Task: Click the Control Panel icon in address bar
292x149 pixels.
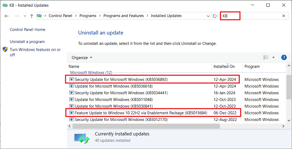Action: (x=40, y=16)
